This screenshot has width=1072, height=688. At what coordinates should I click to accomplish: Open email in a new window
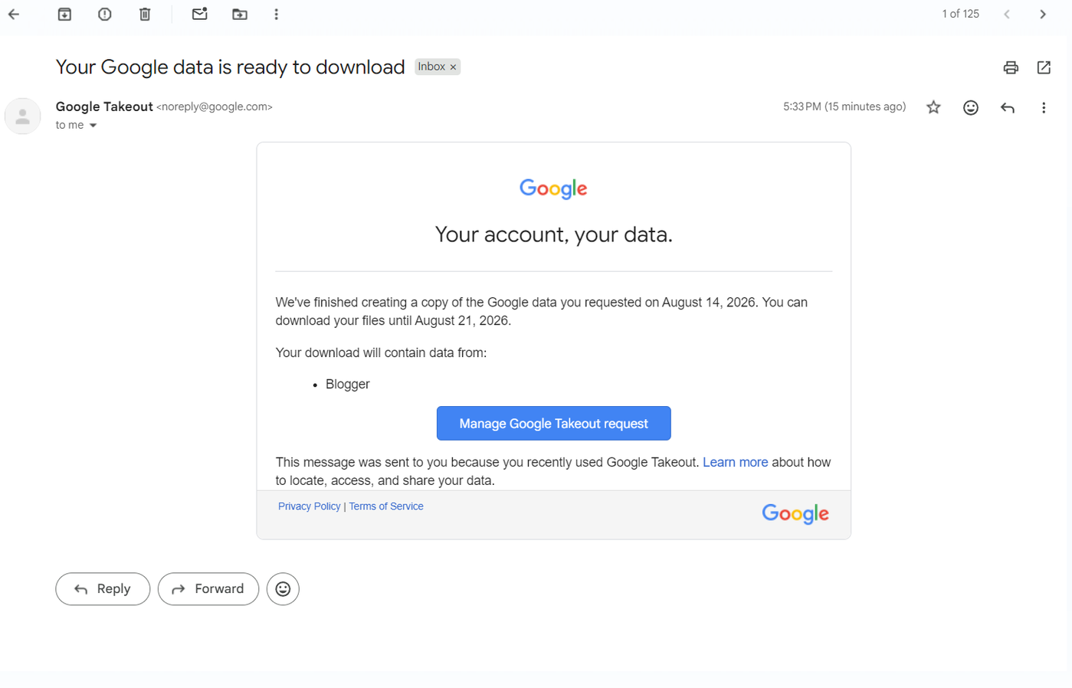point(1044,67)
